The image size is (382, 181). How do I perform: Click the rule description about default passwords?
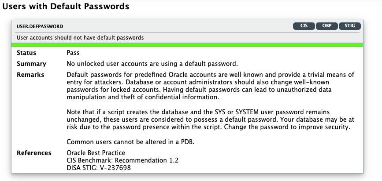80,38
